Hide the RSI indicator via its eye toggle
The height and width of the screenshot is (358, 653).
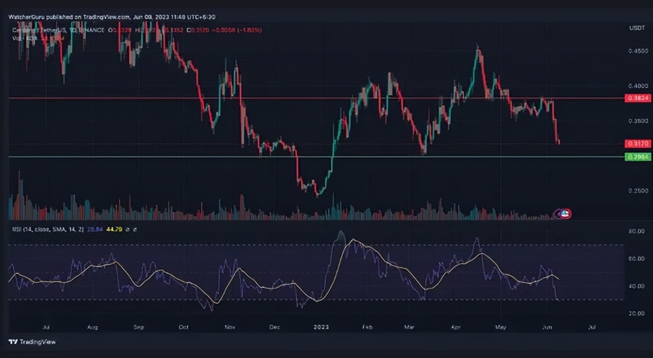[128, 229]
